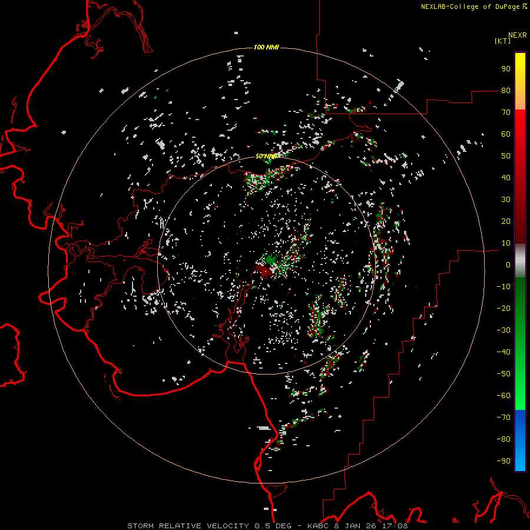Click the "NEXR" label above the color scale

pos(518,35)
